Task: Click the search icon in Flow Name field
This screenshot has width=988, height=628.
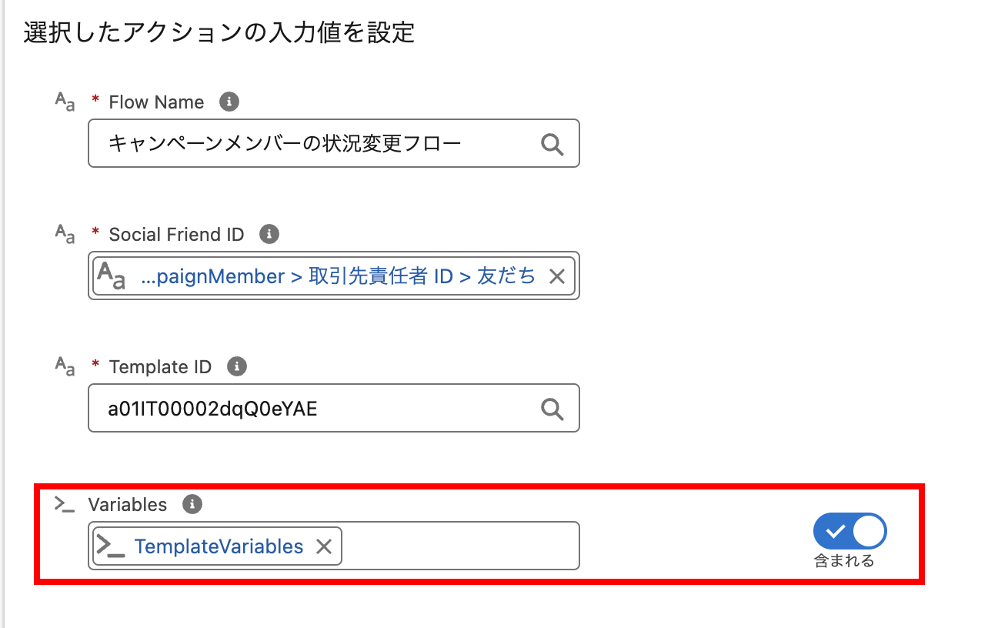Action: click(552, 144)
